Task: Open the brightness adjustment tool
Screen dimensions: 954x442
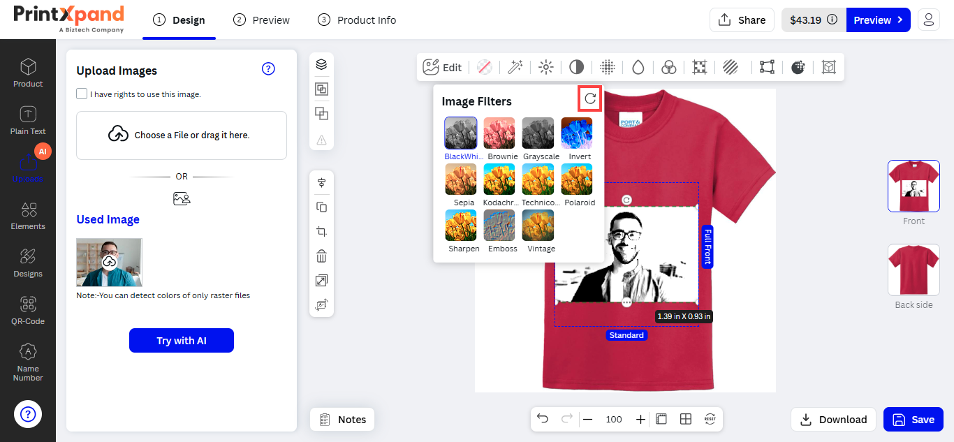Action: click(x=546, y=67)
